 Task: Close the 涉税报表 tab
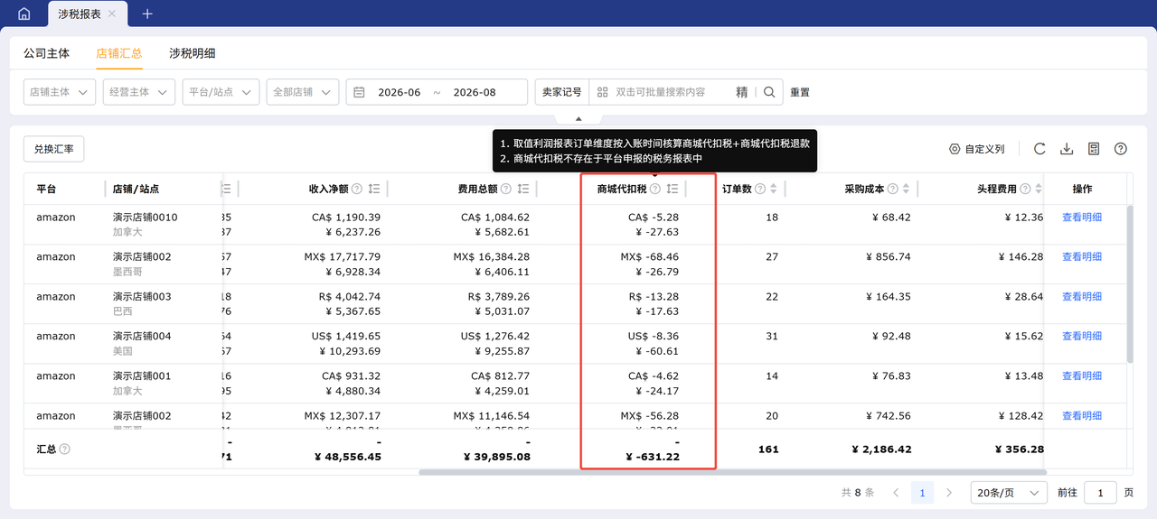click(111, 14)
